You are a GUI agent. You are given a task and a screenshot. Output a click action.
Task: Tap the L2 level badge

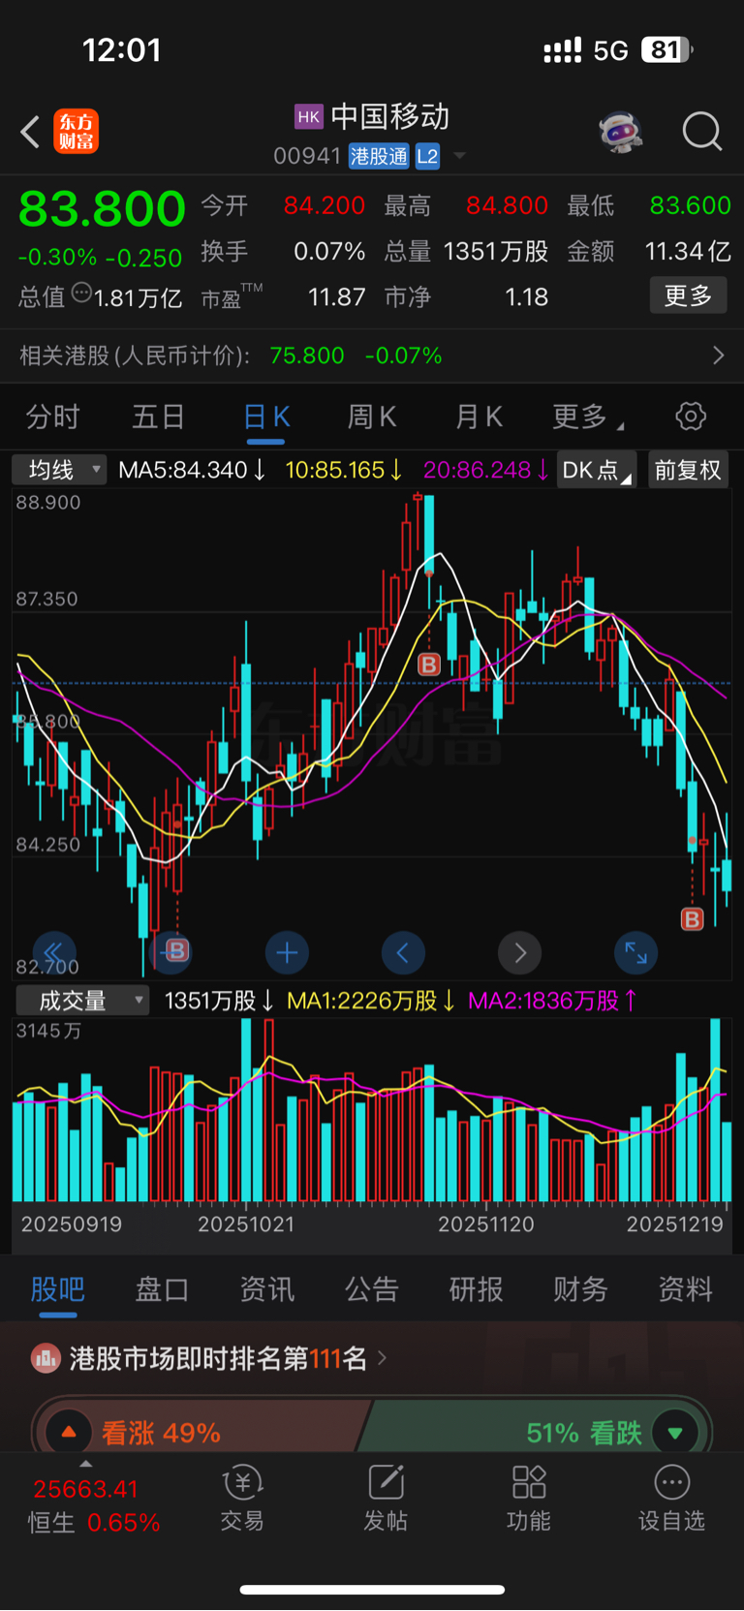(x=427, y=156)
